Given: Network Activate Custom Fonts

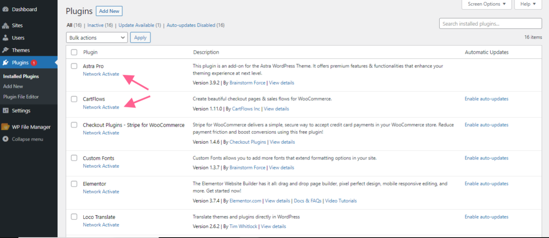Looking at the screenshot, I should 101,166.
